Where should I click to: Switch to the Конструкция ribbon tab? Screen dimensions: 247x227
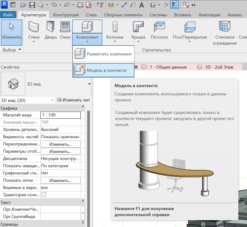(x=66, y=15)
